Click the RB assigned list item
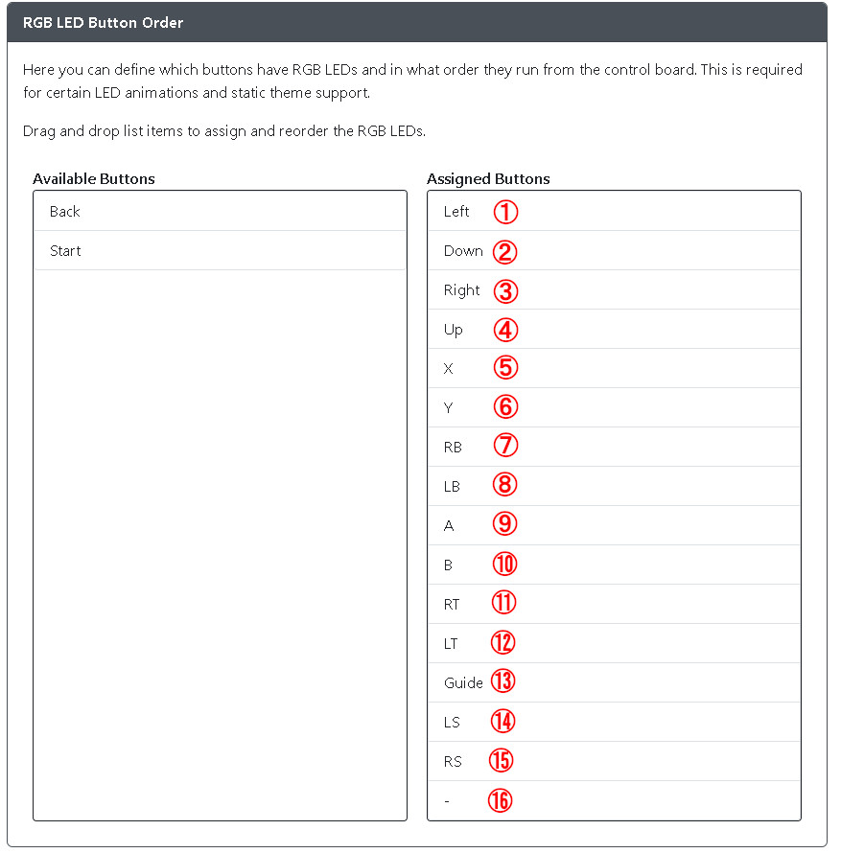The width and height of the screenshot is (841, 853). [614, 448]
